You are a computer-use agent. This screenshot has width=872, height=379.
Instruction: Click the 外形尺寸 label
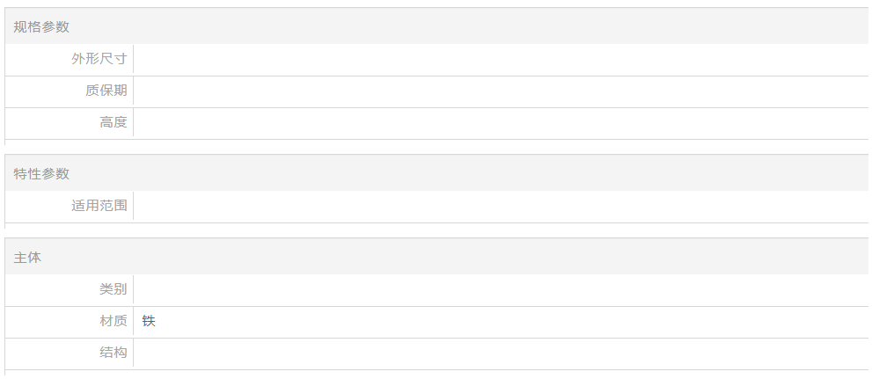[x=99, y=60]
